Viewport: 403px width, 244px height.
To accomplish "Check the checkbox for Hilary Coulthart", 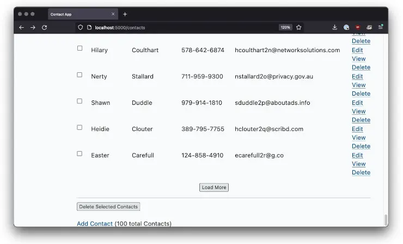I will tap(80, 48).
